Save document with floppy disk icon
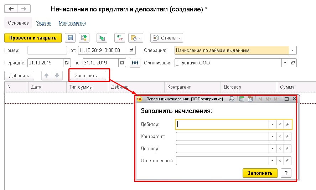This screenshot has height=190, width=316. (x=70, y=38)
